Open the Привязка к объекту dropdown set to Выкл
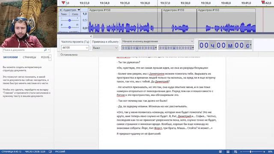This screenshot has width=274, height=154. 105,48
